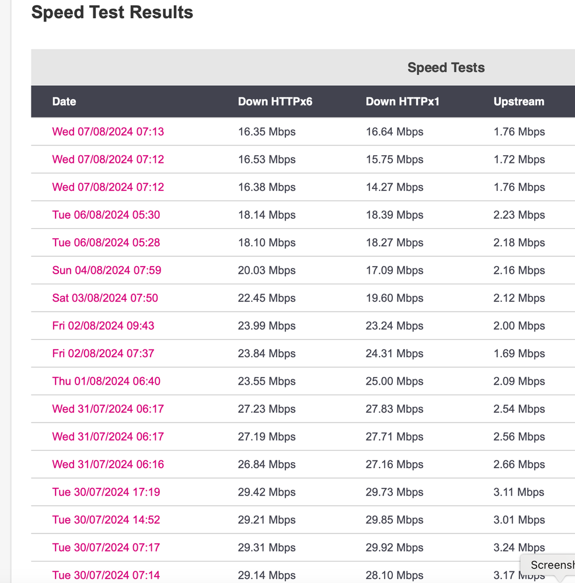Sort by the Date column header
The width and height of the screenshot is (575, 583).
[64, 102]
